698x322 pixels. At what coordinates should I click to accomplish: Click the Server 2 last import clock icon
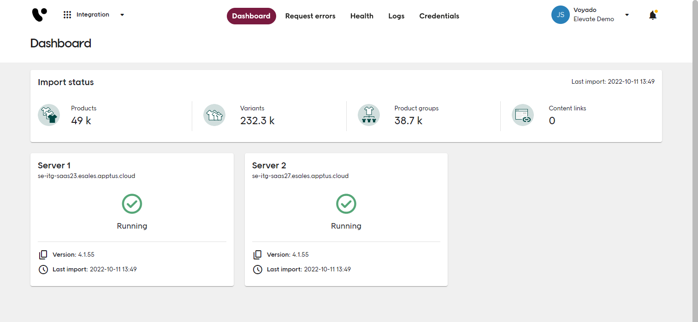point(258,270)
